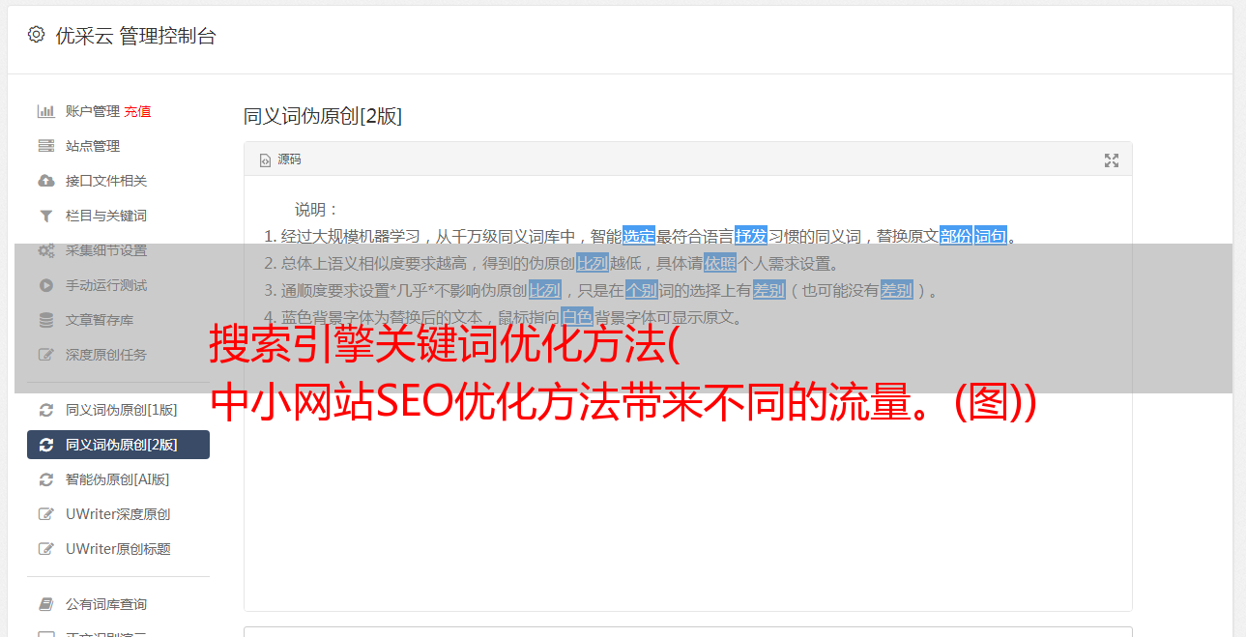
Task: Click inside the empty editor text area
Action: click(x=687, y=503)
